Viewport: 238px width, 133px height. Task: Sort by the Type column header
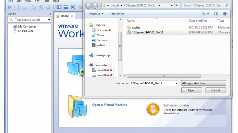(221, 21)
